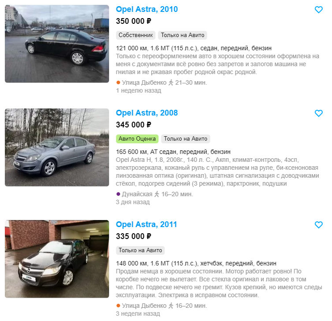Click walking icon on Дунайская line
This screenshot has height=321, width=332.
(157, 194)
